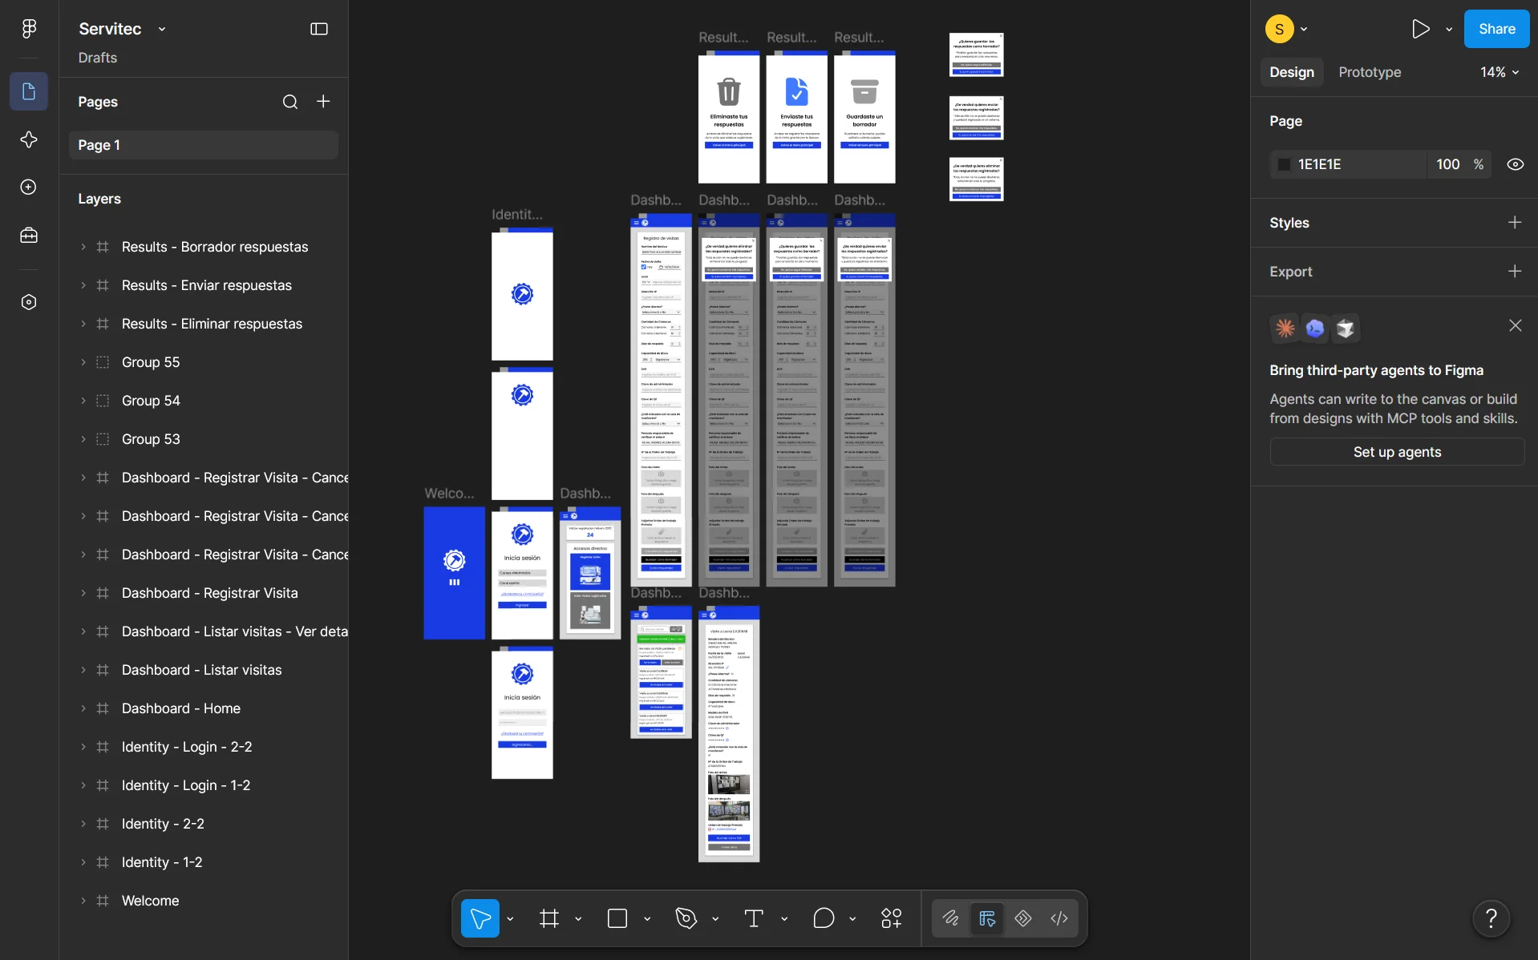
Task: Expand Results - Borrador respuestas layer
Action: tap(83, 247)
